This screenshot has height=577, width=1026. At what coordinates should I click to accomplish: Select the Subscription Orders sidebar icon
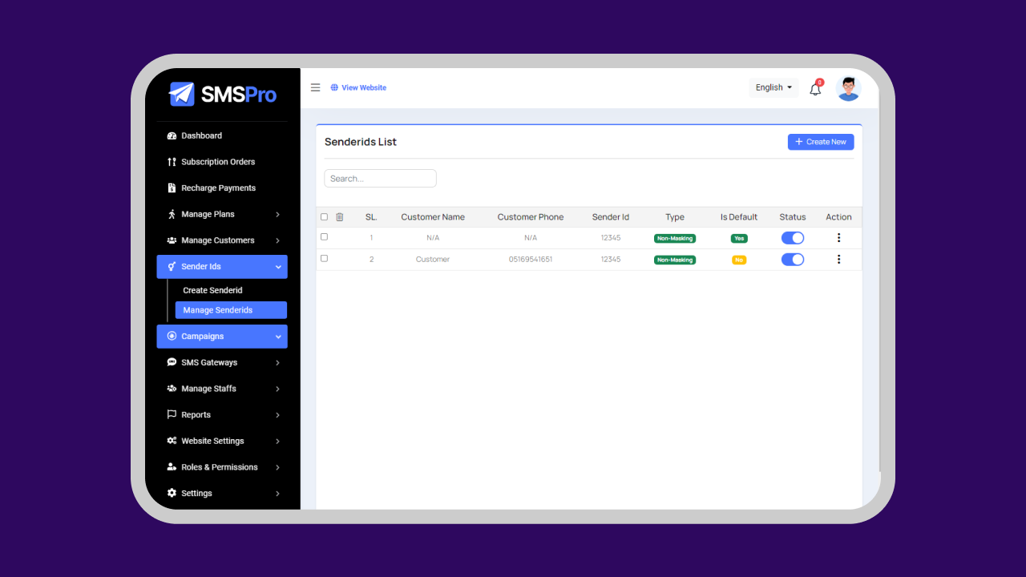[x=172, y=161]
